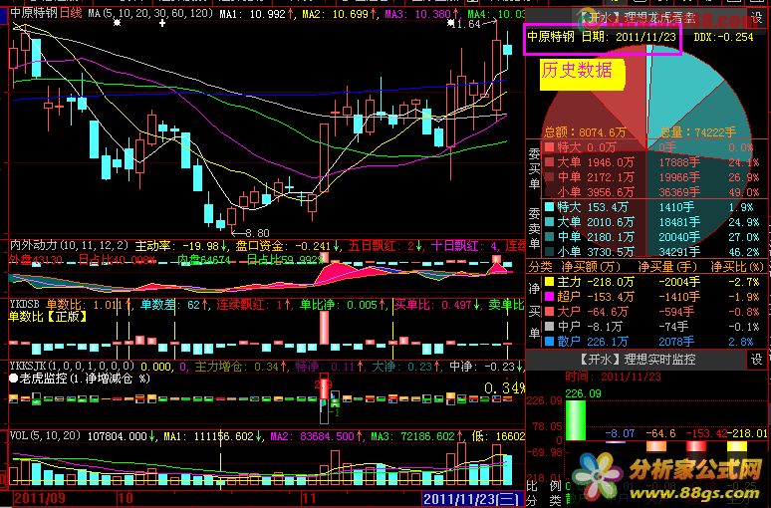Click 大净: 0.23 reading
The height and width of the screenshot is (508, 771).
[x=405, y=367]
